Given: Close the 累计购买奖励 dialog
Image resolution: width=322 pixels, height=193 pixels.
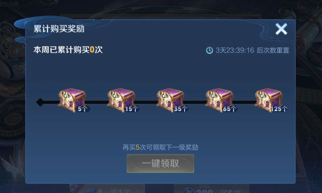Looking at the screenshot, I should 281,29.
